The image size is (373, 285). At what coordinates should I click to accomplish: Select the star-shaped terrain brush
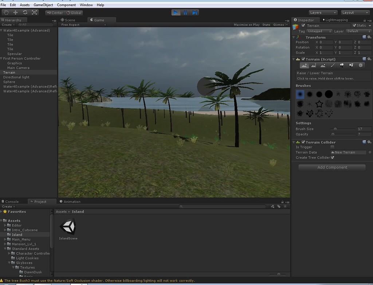[318, 104]
